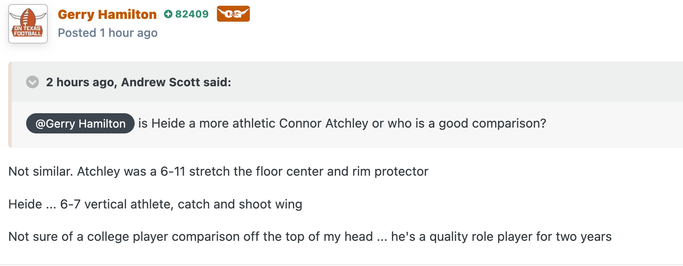This screenshot has width=683, height=266.
Task: Click the 'Not sure of a college player' line
Action: tap(310, 236)
